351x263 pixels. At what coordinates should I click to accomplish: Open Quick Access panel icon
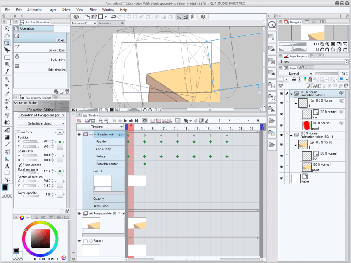coord(272,25)
